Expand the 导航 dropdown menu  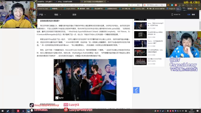pyautogui.click(x=58, y=15)
